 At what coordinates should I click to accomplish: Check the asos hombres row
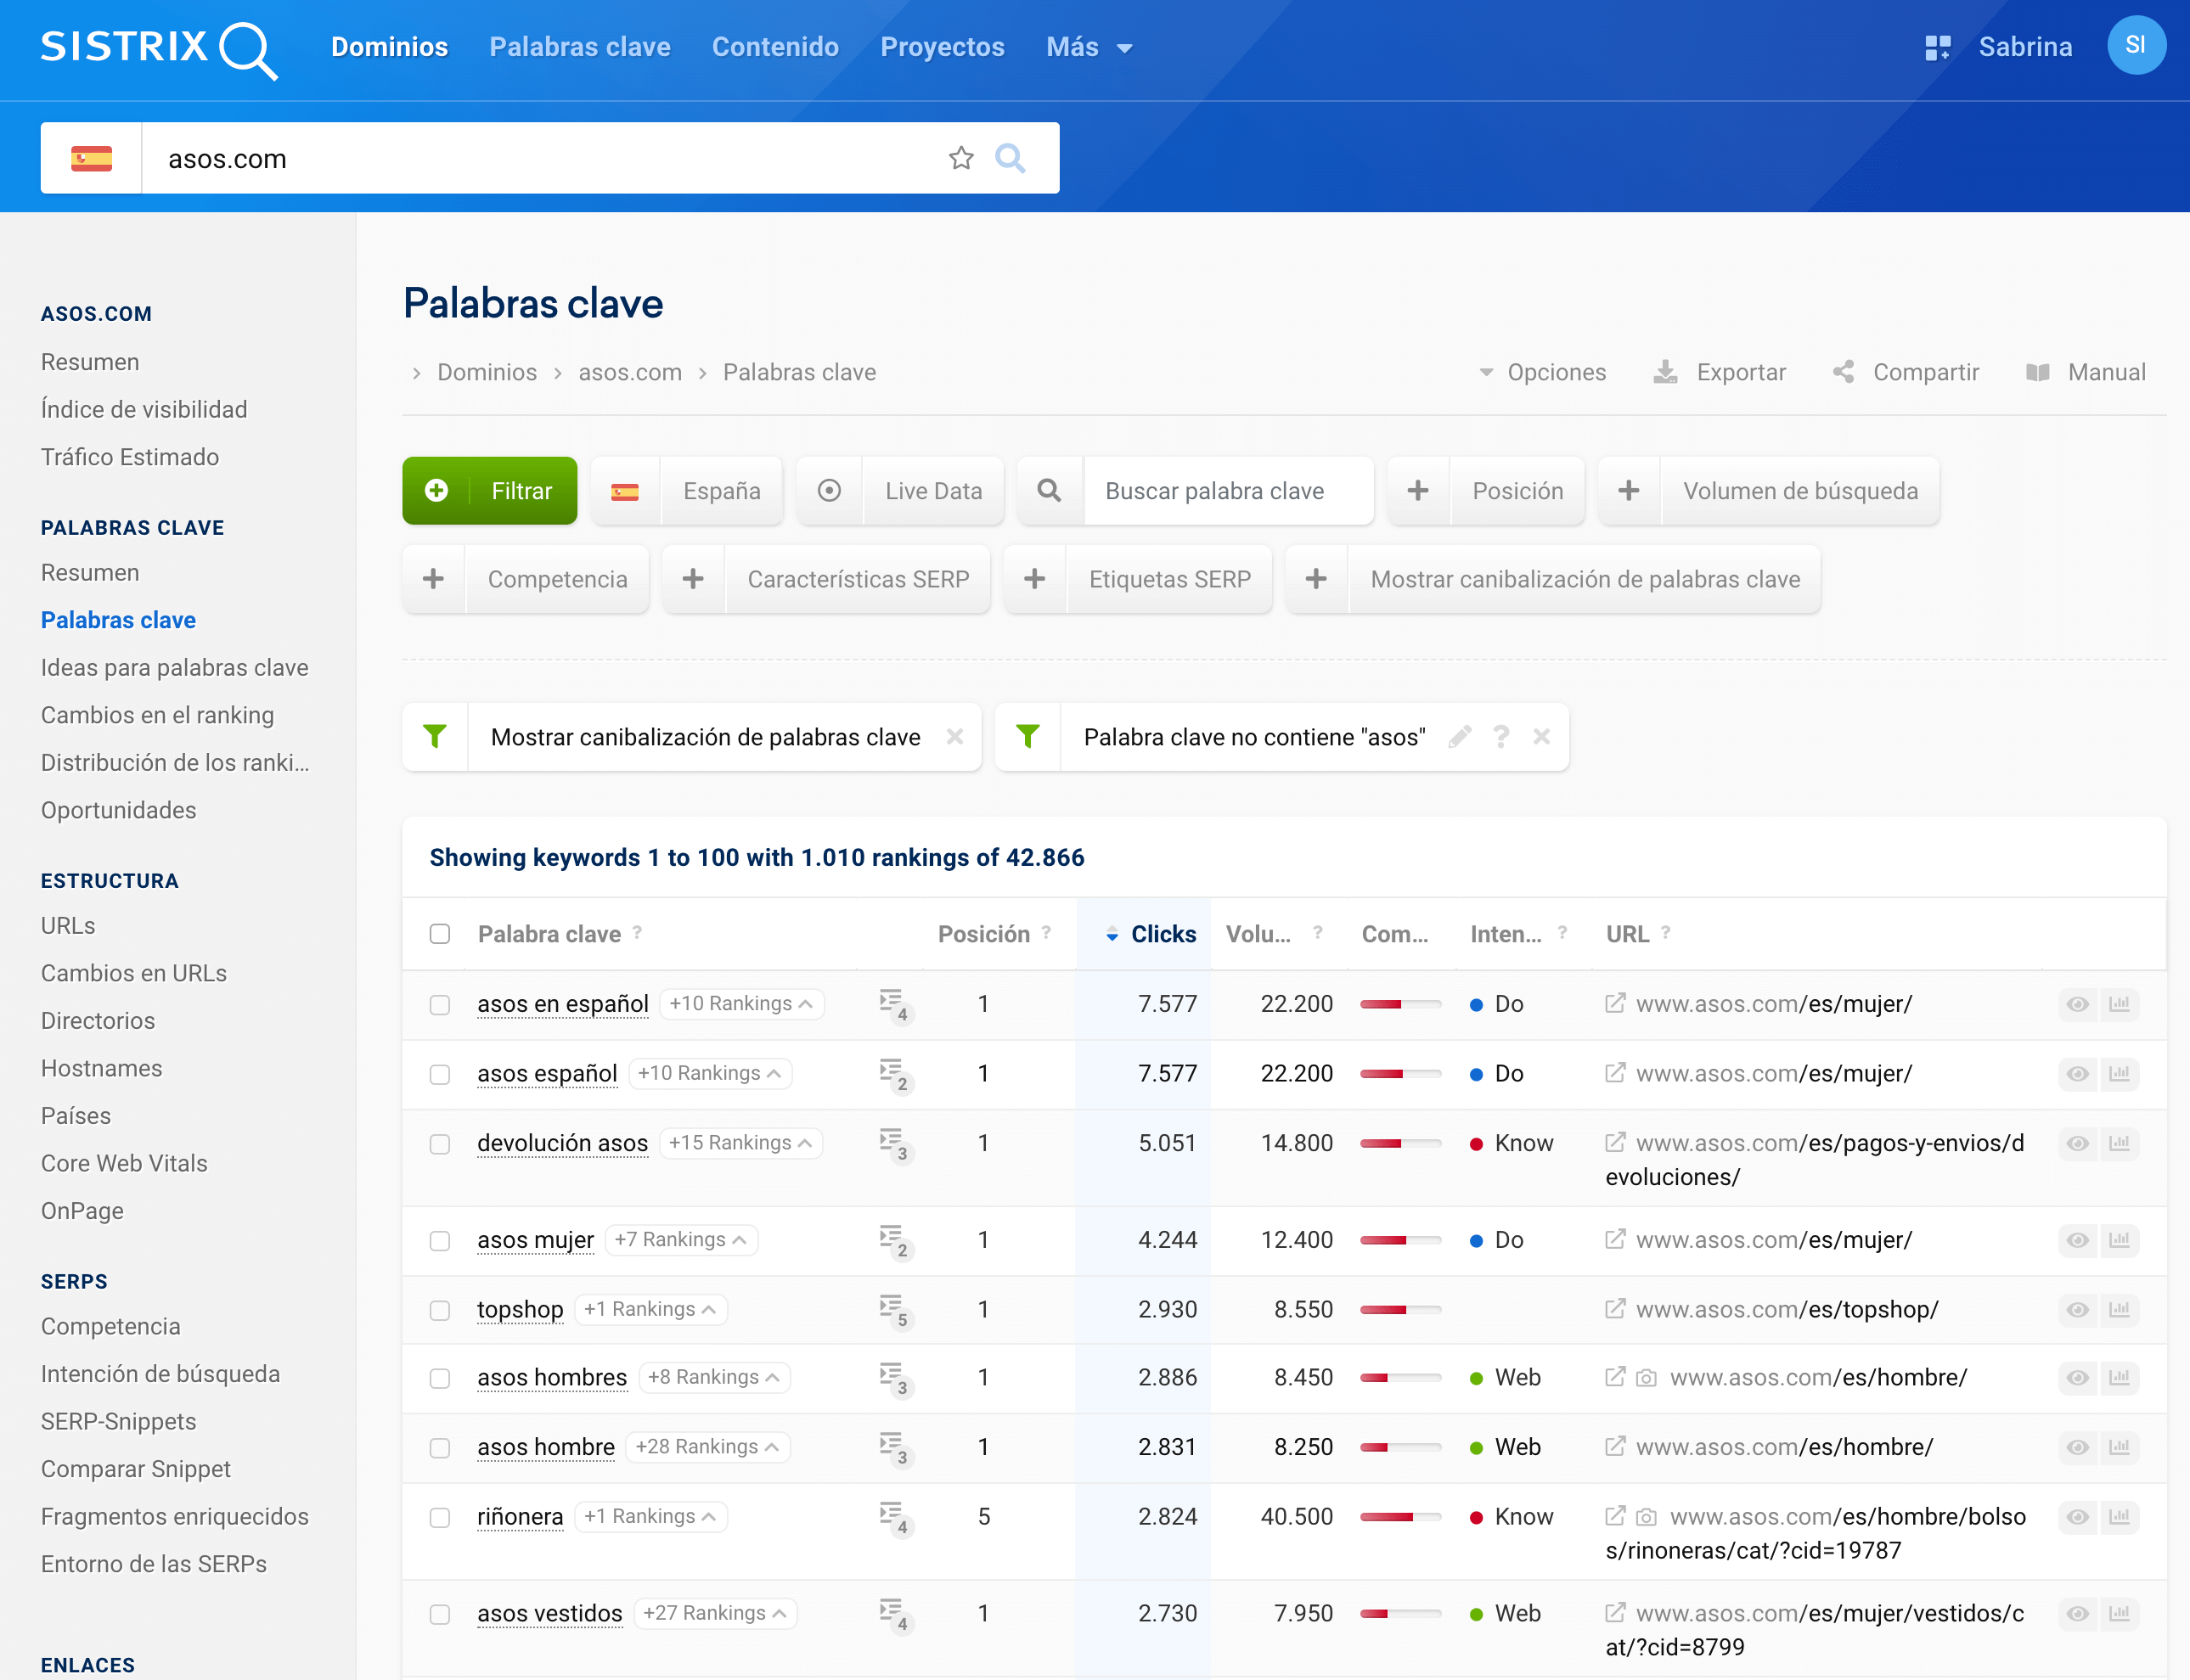[440, 1379]
